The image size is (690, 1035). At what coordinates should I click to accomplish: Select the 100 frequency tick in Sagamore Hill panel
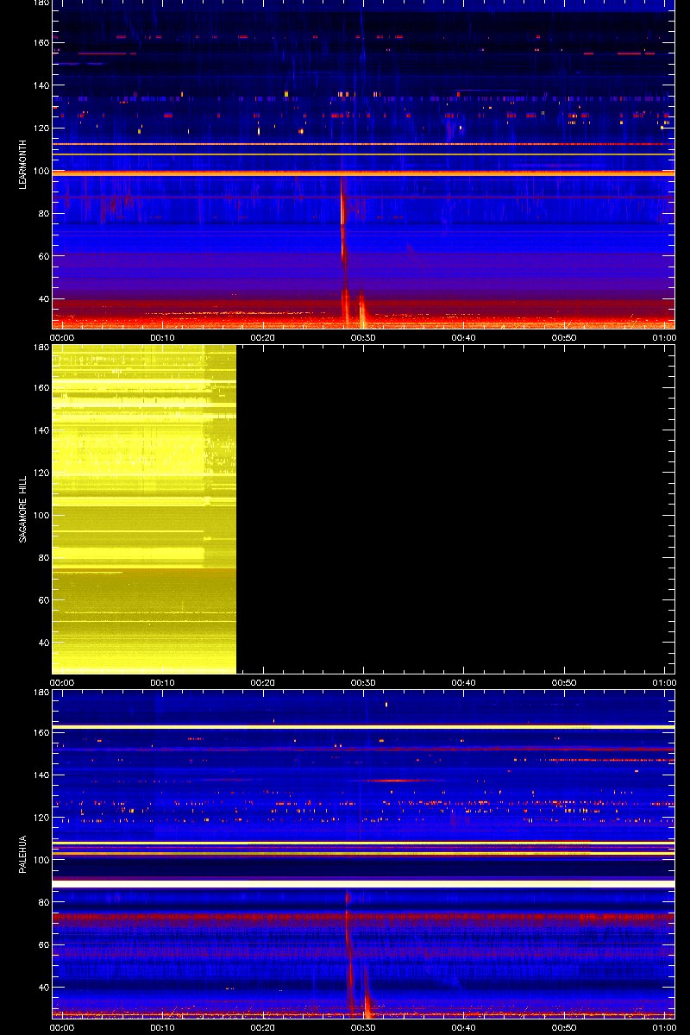point(41,516)
